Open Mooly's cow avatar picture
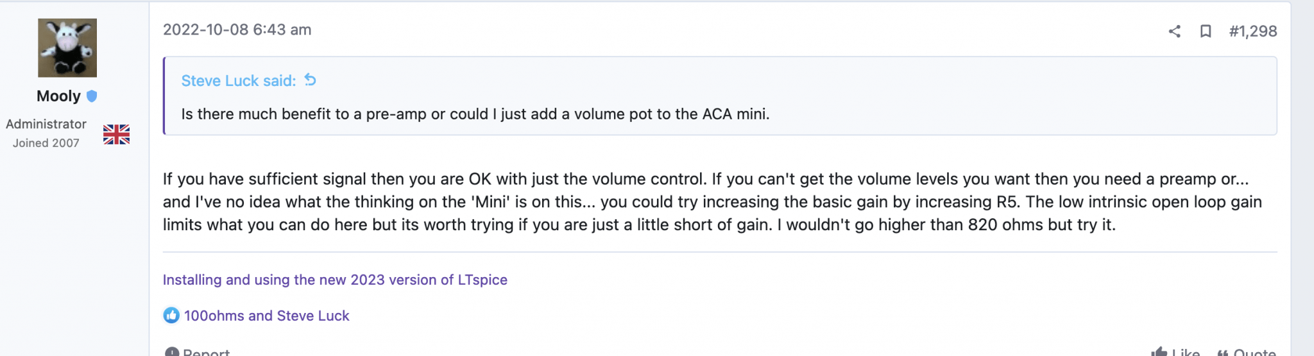The height and width of the screenshot is (356, 1314). pyautogui.click(x=67, y=47)
